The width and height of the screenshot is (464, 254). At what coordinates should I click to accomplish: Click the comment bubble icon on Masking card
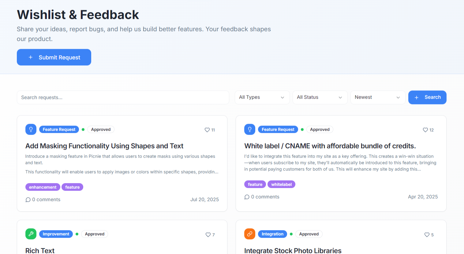coord(28,199)
